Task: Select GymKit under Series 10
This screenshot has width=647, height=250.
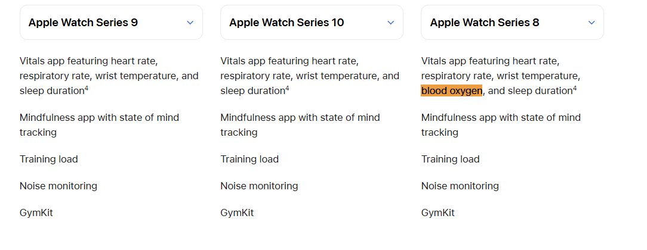Action: point(238,212)
